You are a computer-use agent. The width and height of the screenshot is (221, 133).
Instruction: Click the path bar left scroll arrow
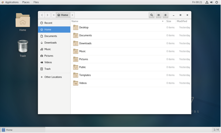click(x=54, y=15)
